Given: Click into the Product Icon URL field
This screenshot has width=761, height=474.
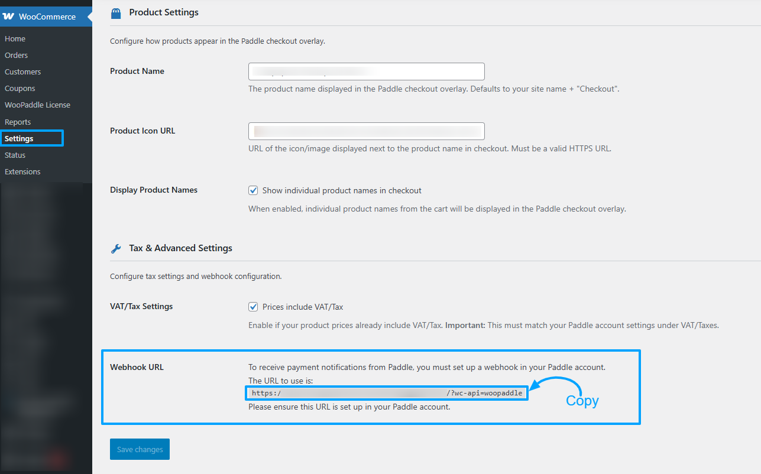Looking at the screenshot, I should tap(366, 131).
